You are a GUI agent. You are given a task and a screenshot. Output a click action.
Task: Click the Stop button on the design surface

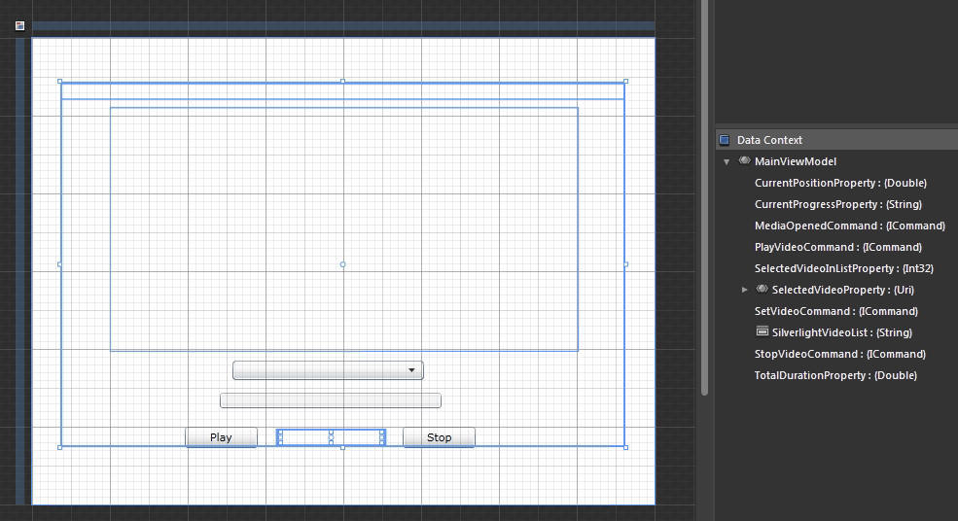coord(439,437)
